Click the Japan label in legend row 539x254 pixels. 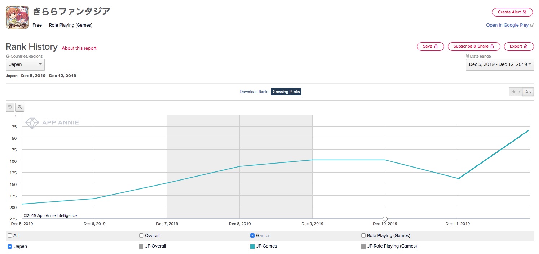21,246
